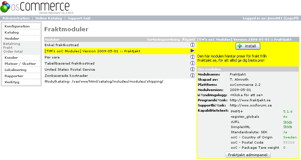The image size is (301, 160).
Task: Click info icon for United States Postal Service
Action: tap(192, 69)
